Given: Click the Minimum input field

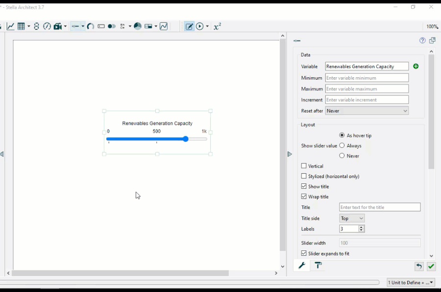Looking at the screenshot, I should 367,78.
